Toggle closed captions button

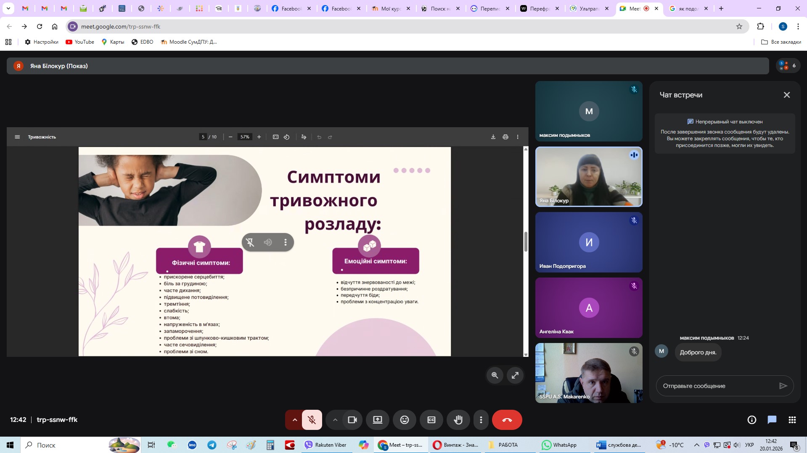coord(431,420)
